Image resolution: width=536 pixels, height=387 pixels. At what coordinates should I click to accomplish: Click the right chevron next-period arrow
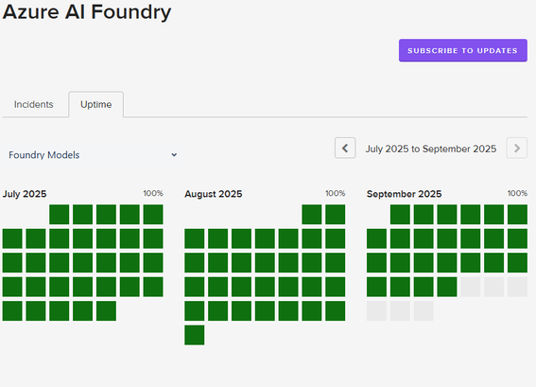(x=516, y=148)
